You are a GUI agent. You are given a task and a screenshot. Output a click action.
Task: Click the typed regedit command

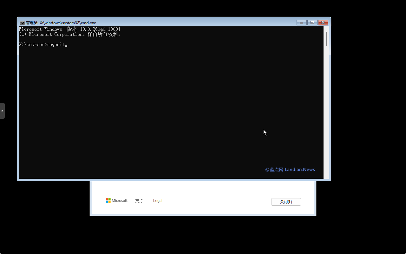point(55,45)
